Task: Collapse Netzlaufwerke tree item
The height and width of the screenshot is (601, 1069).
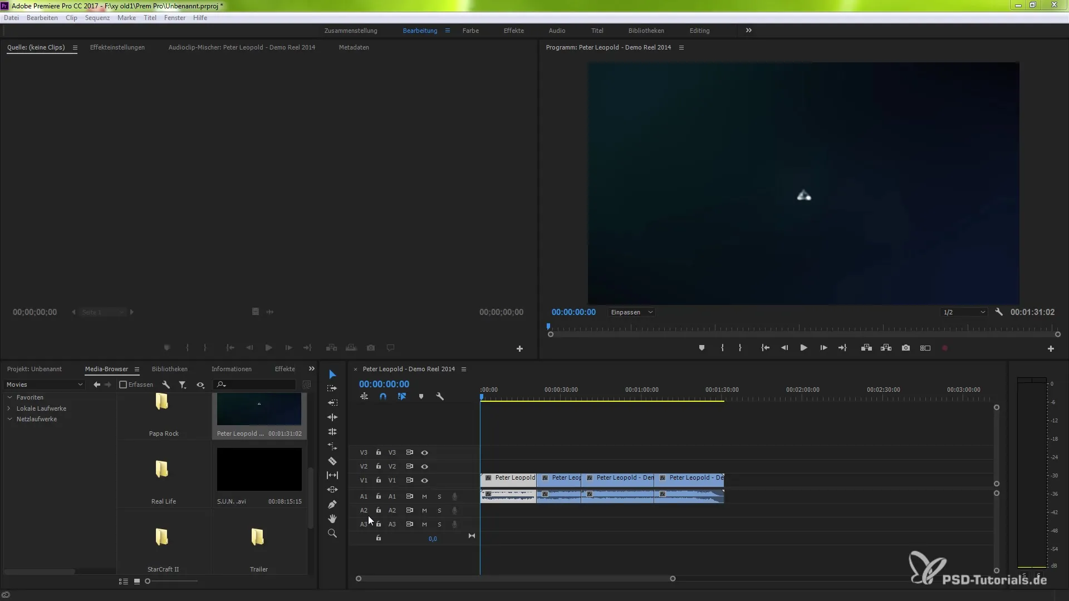Action: pos(9,419)
